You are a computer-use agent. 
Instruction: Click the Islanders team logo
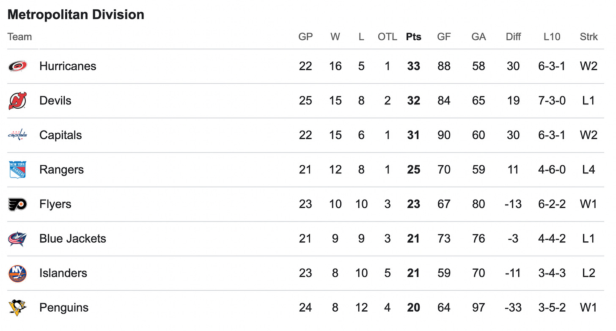point(17,274)
